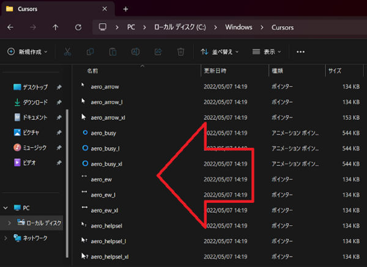Viewport: 367px width, 267px height.
Task: Select the aero_busy_l file
Action: point(105,148)
